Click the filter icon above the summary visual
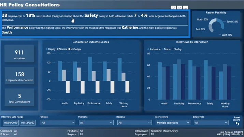 (173, 7)
